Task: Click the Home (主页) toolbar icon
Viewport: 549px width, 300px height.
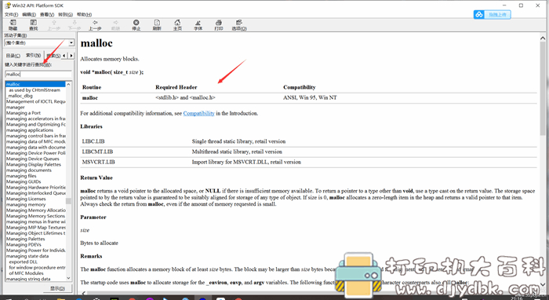Action: (x=177, y=25)
